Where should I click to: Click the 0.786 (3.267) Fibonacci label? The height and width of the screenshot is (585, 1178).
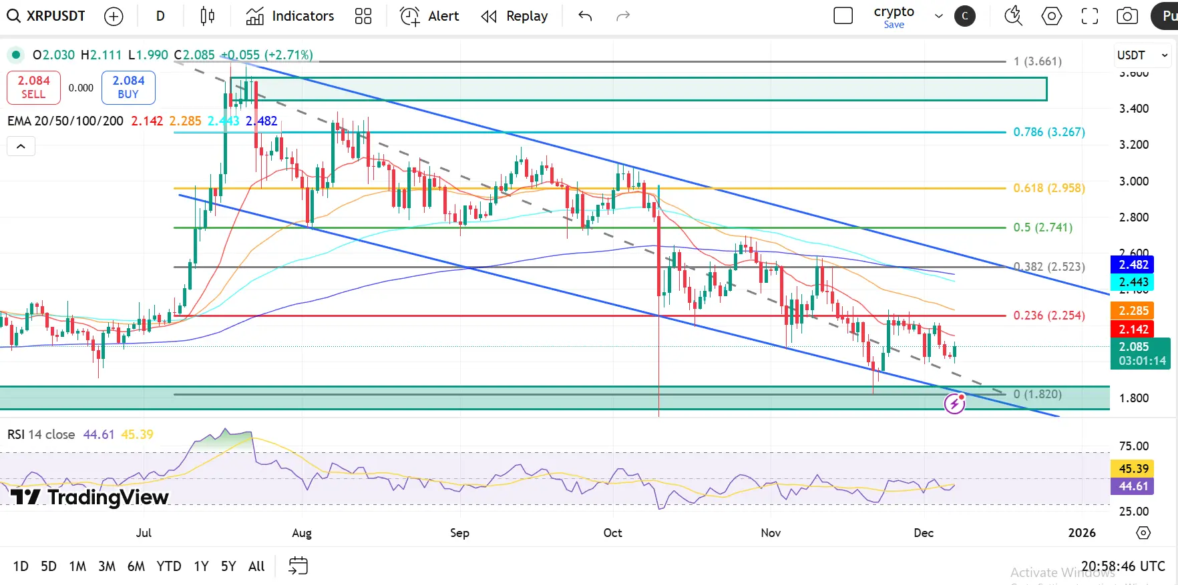point(1049,132)
